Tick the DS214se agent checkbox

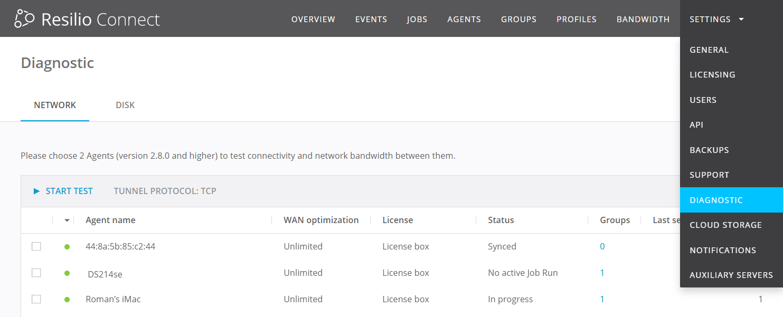point(36,273)
